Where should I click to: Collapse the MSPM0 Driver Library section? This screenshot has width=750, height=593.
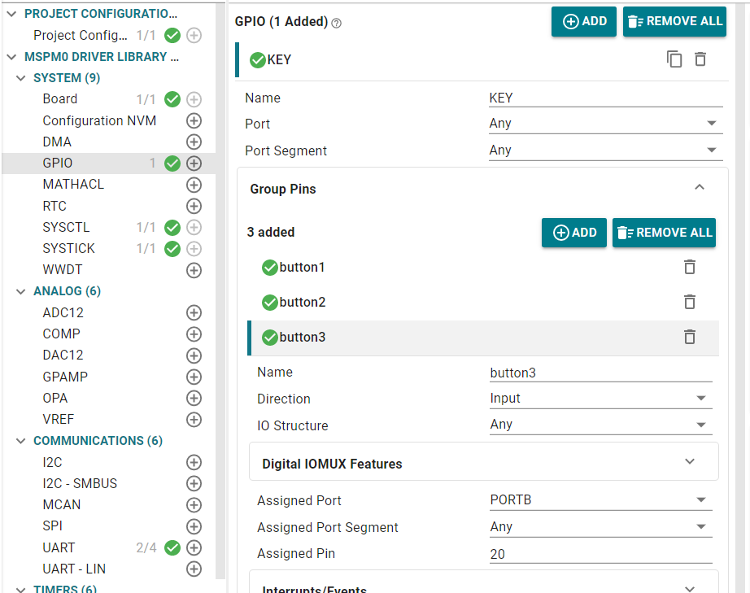pyautogui.click(x=12, y=57)
